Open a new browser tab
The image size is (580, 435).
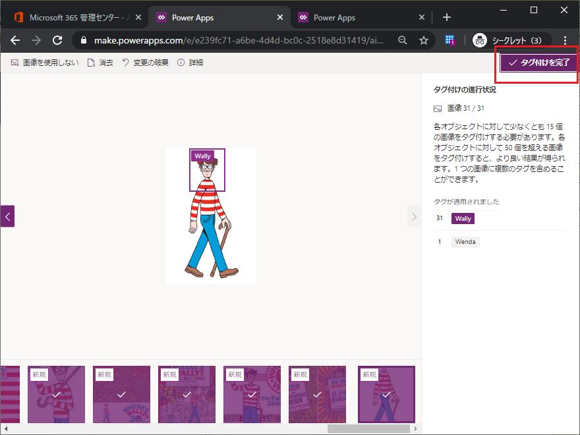point(446,17)
